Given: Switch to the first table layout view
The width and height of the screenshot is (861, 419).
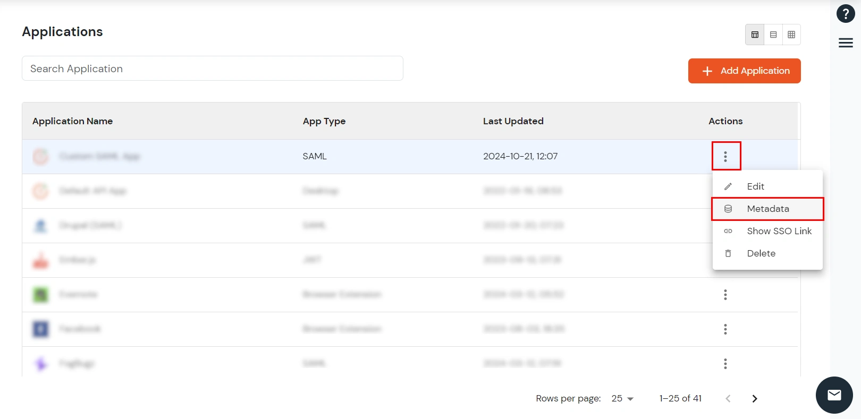Looking at the screenshot, I should click(x=755, y=35).
